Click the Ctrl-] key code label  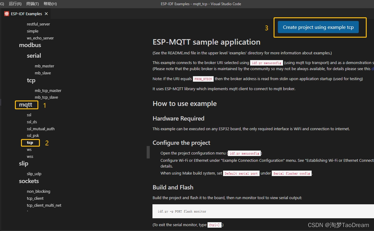(x=215, y=225)
